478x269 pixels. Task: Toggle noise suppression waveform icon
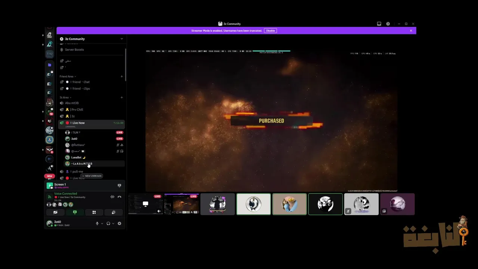(112, 197)
